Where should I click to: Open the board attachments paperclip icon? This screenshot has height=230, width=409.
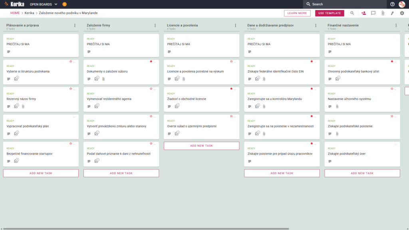tap(383, 13)
